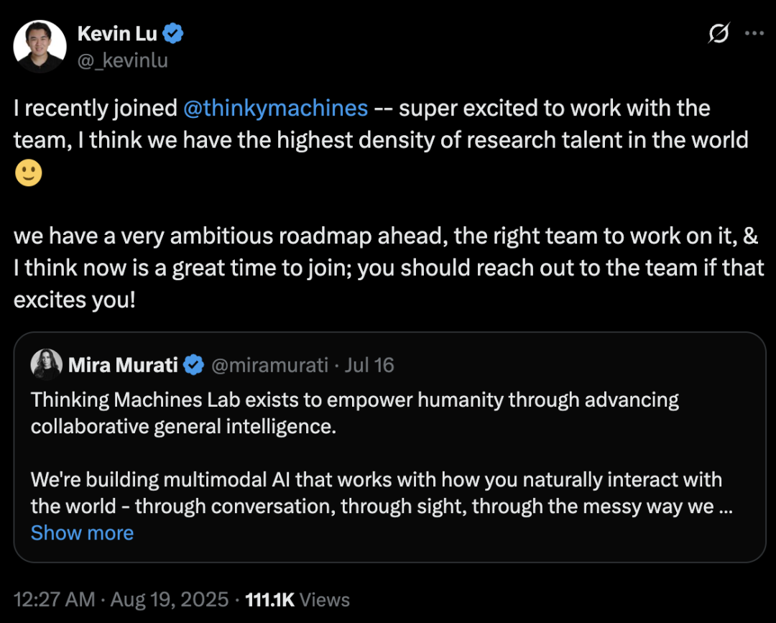Viewport: 776px width, 623px height.
Task: Expand quoted post with Show more
Action: 82,533
